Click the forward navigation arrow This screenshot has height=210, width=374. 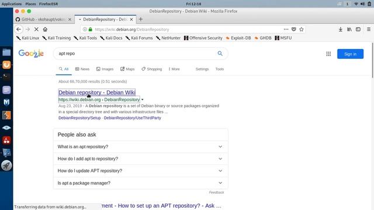[x=27, y=29]
